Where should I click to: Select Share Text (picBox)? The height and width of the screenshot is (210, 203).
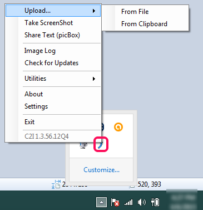[52, 35]
